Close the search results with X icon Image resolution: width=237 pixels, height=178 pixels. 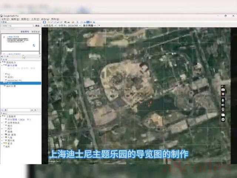click(x=40, y=56)
